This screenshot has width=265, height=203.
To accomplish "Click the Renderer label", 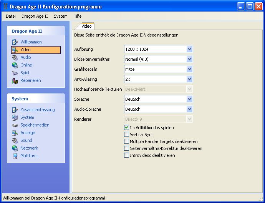I will coord(83,119).
